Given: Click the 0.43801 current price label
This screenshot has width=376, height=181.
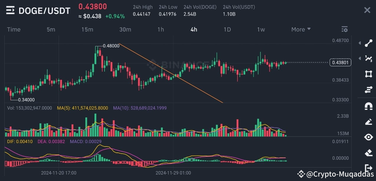Looking at the screenshot, I should [340, 62].
